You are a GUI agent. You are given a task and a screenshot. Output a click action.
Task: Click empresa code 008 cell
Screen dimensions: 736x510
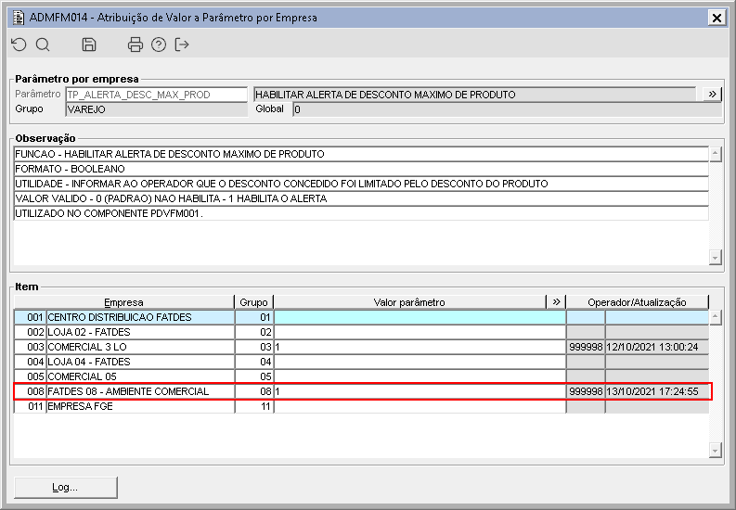(x=30, y=391)
